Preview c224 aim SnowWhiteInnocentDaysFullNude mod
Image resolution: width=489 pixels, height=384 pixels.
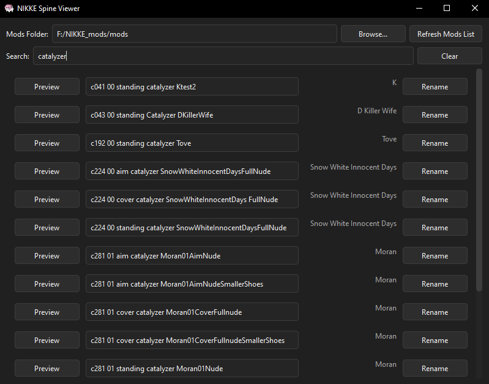(x=47, y=171)
